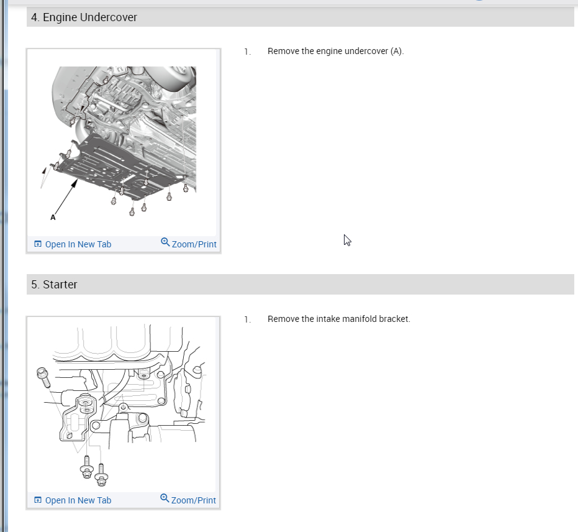Zoom or print the starter bracket diagram
The height and width of the screenshot is (532, 578).
(188, 500)
